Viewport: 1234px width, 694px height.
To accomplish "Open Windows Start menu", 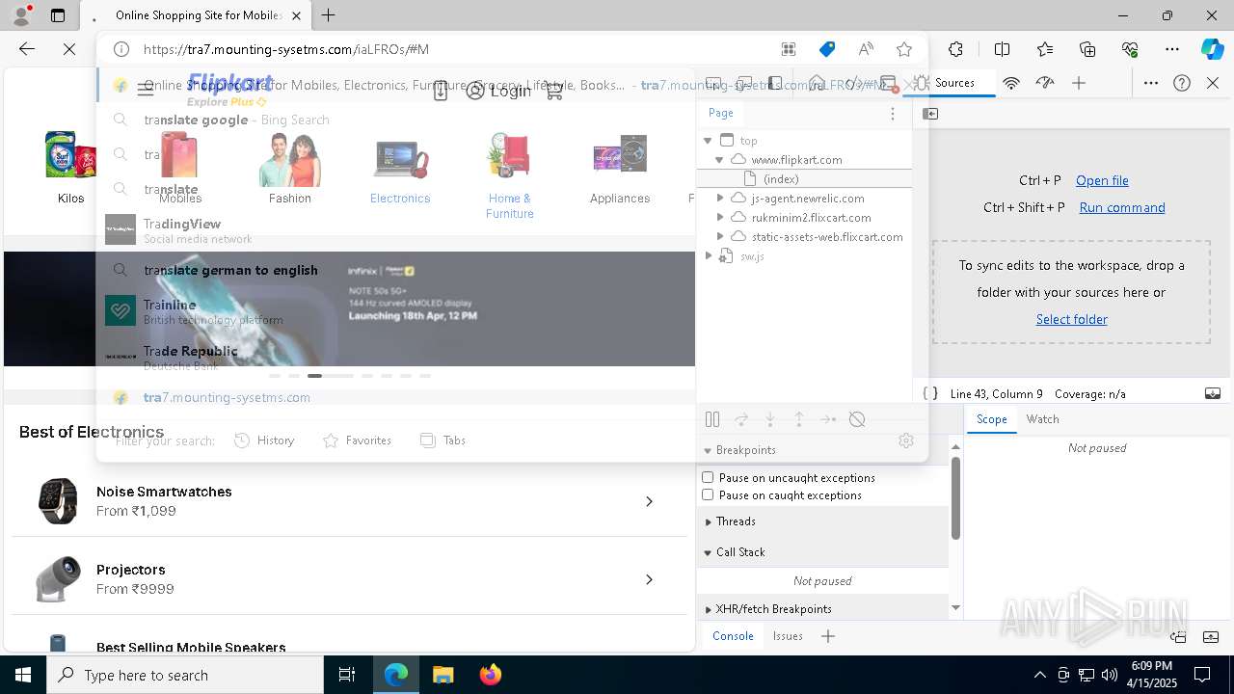I will pyautogui.click(x=23, y=675).
